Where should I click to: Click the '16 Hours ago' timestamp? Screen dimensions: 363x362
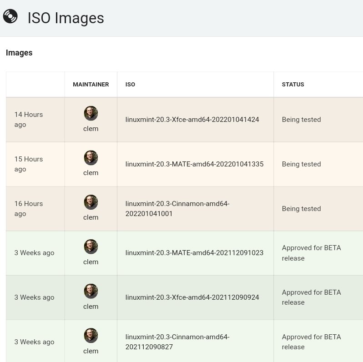29,209
